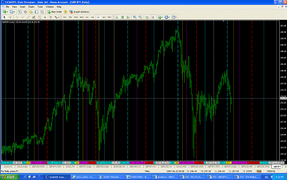Zoom out the chart with magnifier minus

pyautogui.click(x=140, y=17)
